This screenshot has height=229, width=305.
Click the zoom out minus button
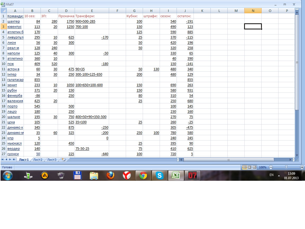click(271, 167)
